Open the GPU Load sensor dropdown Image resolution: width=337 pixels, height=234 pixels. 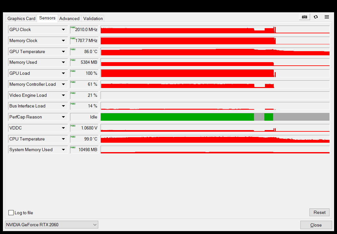[38, 73]
